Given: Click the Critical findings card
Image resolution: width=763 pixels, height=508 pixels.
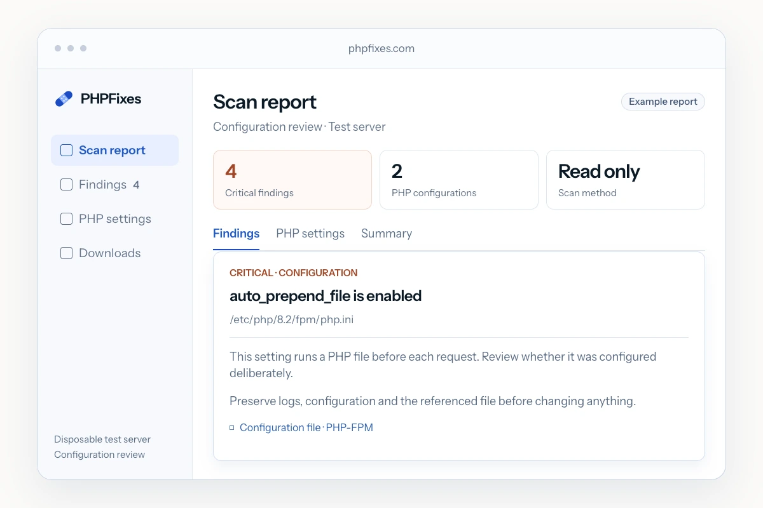Looking at the screenshot, I should pyautogui.click(x=292, y=180).
